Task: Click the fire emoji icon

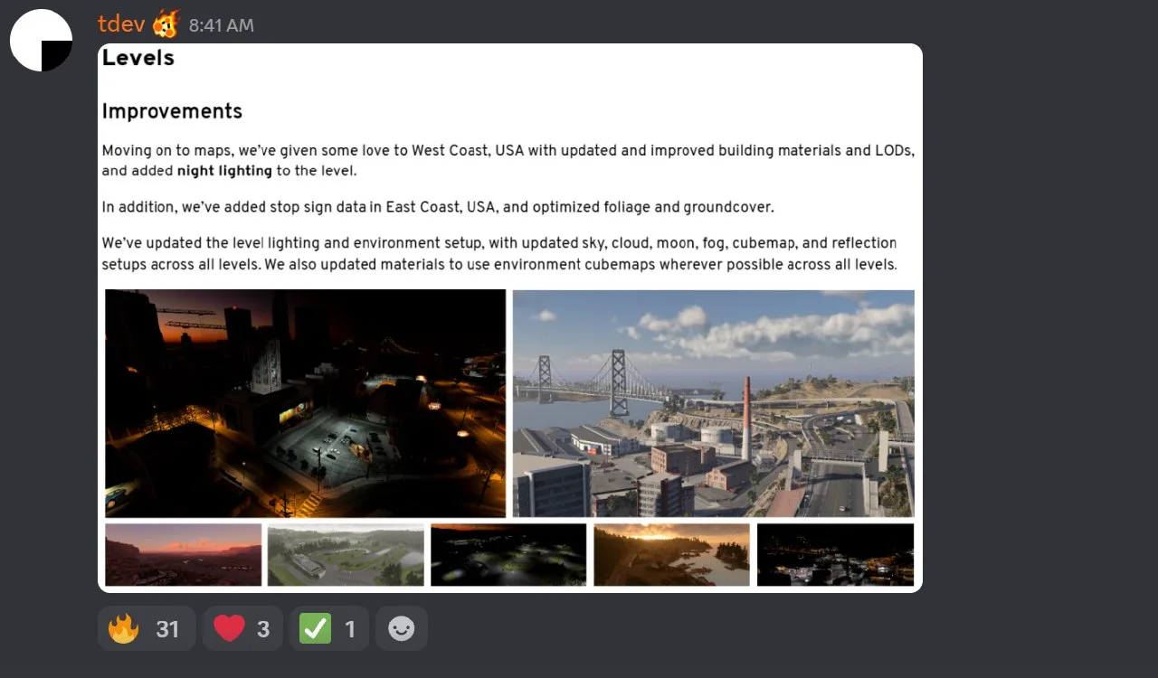Action: click(x=124, y=628)
